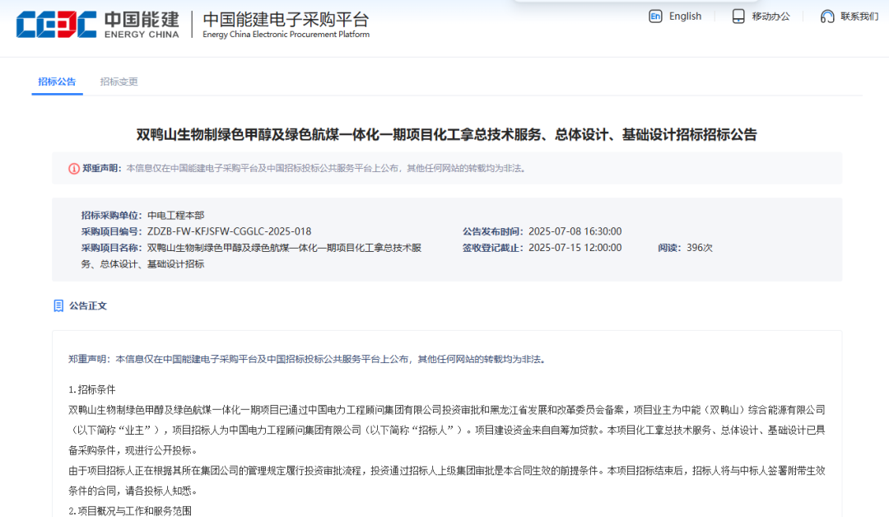Click the contact us headset icon
The width and height of the screenshot is (889, 517).
point(827,16)
